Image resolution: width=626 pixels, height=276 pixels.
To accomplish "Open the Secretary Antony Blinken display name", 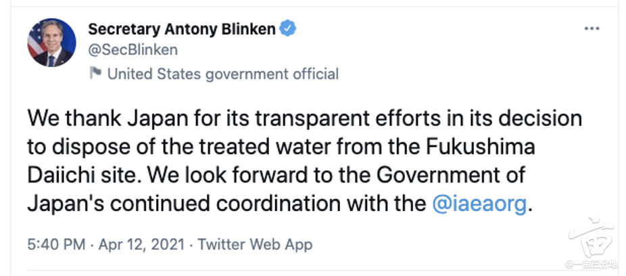I will point(182,29).
